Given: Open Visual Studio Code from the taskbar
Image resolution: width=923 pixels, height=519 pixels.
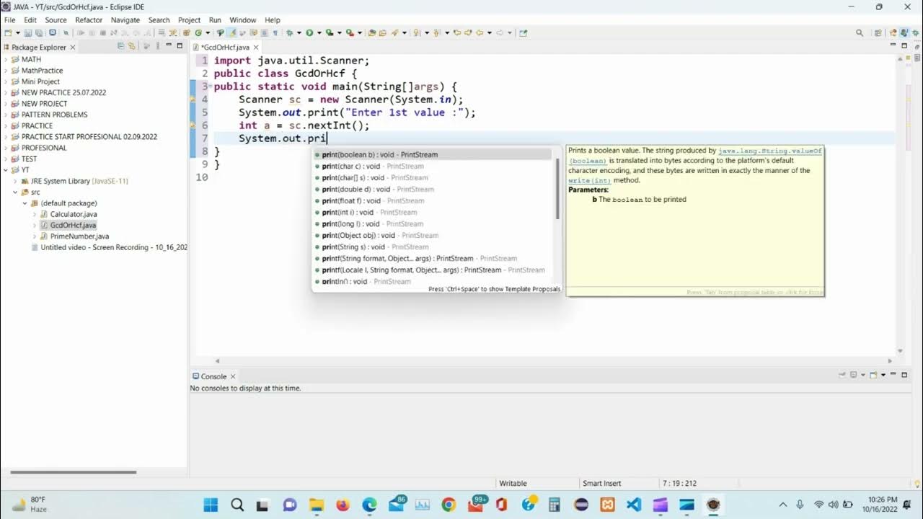Looking at the screenshot, I should point(634,505).
